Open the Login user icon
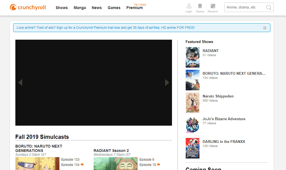286x170 pixels. point(189,6)
